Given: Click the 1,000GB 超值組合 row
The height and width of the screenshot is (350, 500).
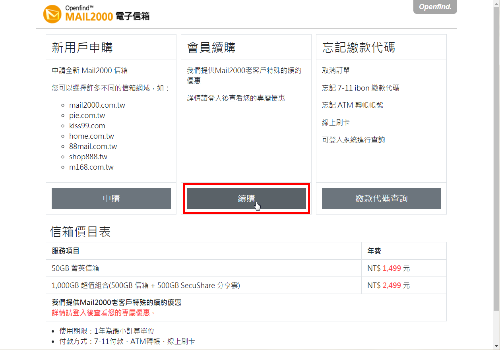Looking at the screenshot, I should (246, 285).
